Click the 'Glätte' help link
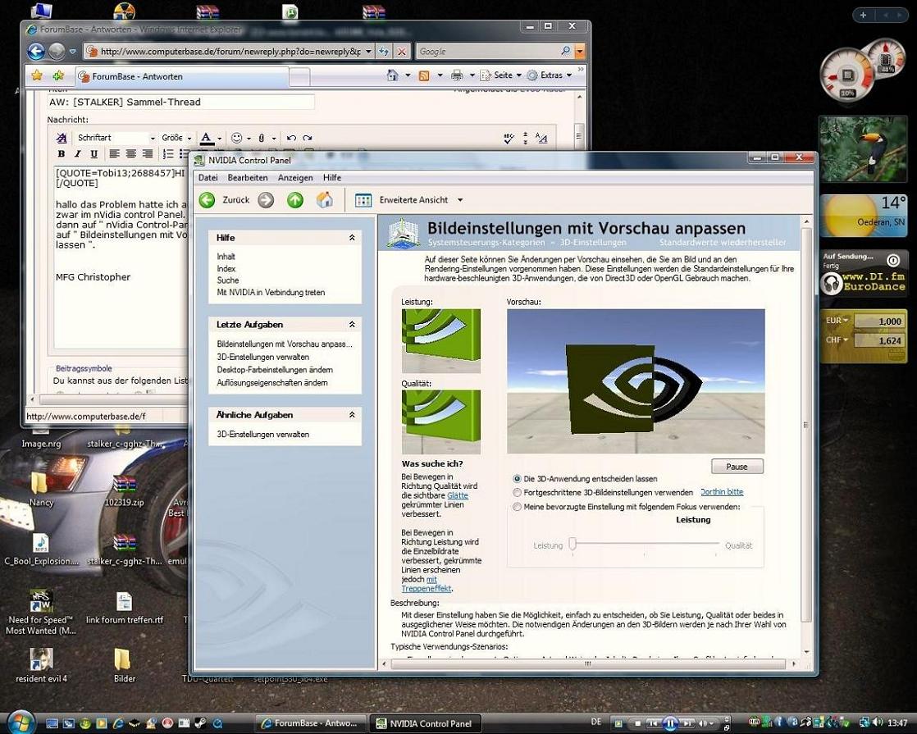Viewport: 917px width, 734px height. coord(458,495)
